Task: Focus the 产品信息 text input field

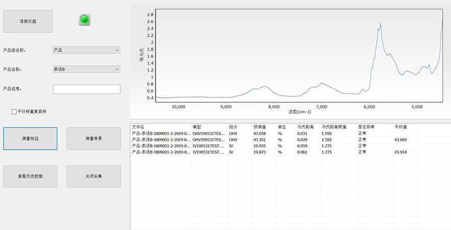Action: tap(86, 89)
